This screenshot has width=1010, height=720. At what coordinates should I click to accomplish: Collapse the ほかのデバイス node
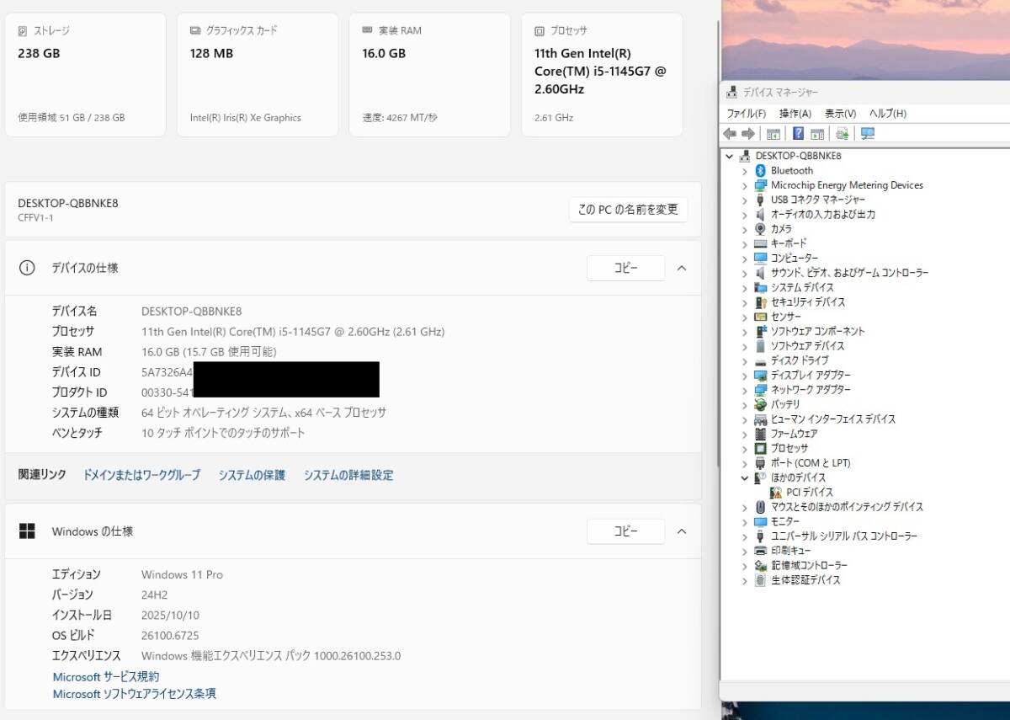tap(745, 477)
